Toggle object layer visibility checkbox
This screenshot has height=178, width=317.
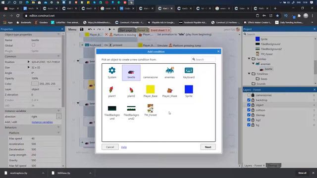pyautogui.click(x=249, y=105)
